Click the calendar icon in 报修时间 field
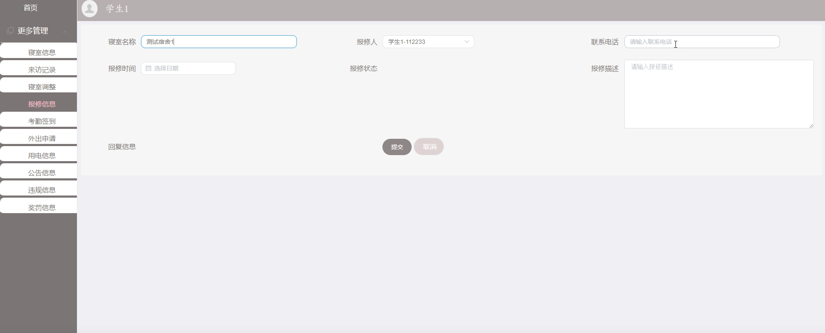This screenshot has width=825, height=333. click(148, 68)
